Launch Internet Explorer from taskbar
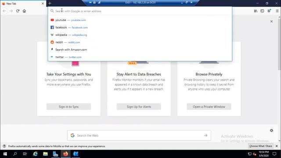281x158 pixels. 35,154
